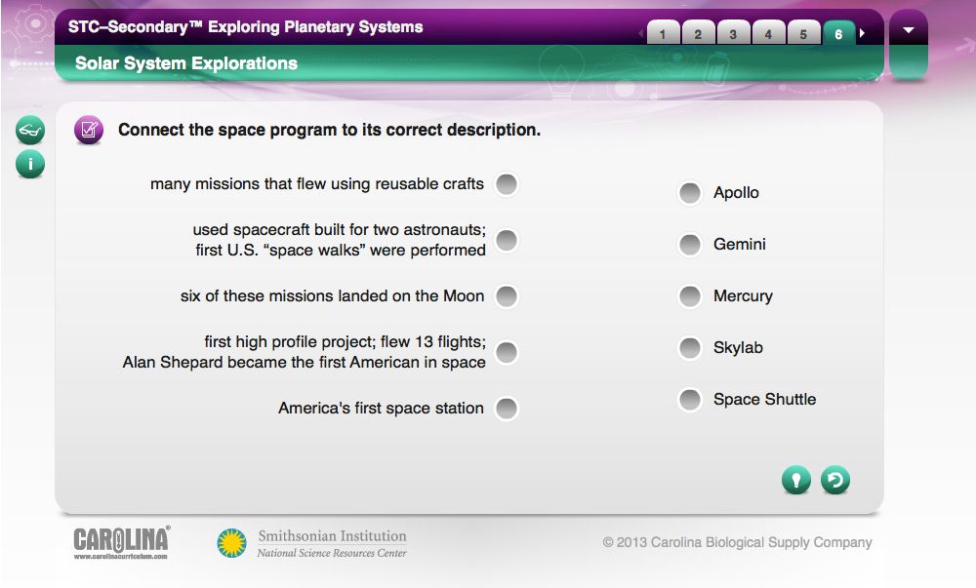The width and height of the screenshot is (976, 588).
Task: Click 'America's first space station' text
Action: [381, 408]
